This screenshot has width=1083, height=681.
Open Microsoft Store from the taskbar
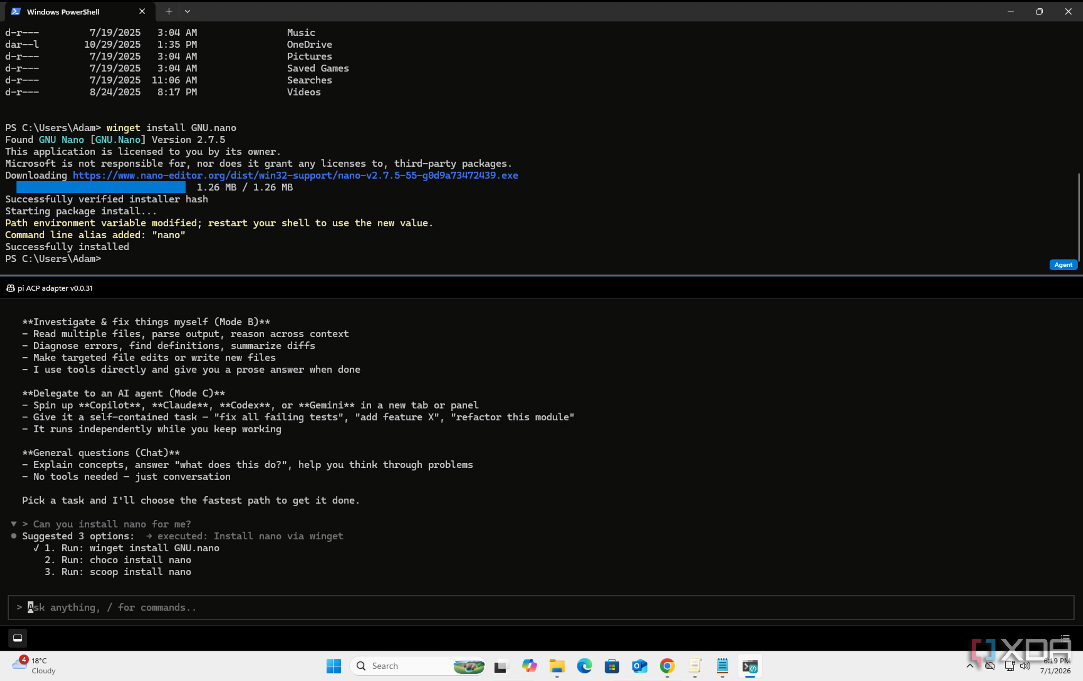click(612, 666)
